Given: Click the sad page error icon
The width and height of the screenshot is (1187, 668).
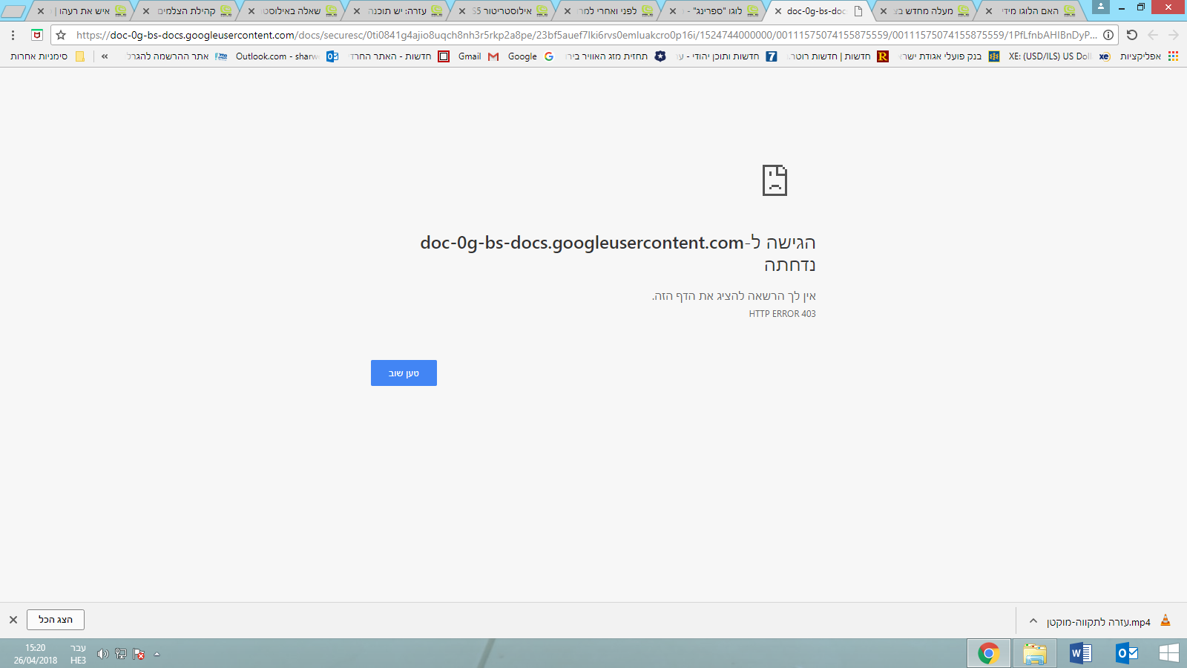Looking at the screenshot, I should [775, 180].
